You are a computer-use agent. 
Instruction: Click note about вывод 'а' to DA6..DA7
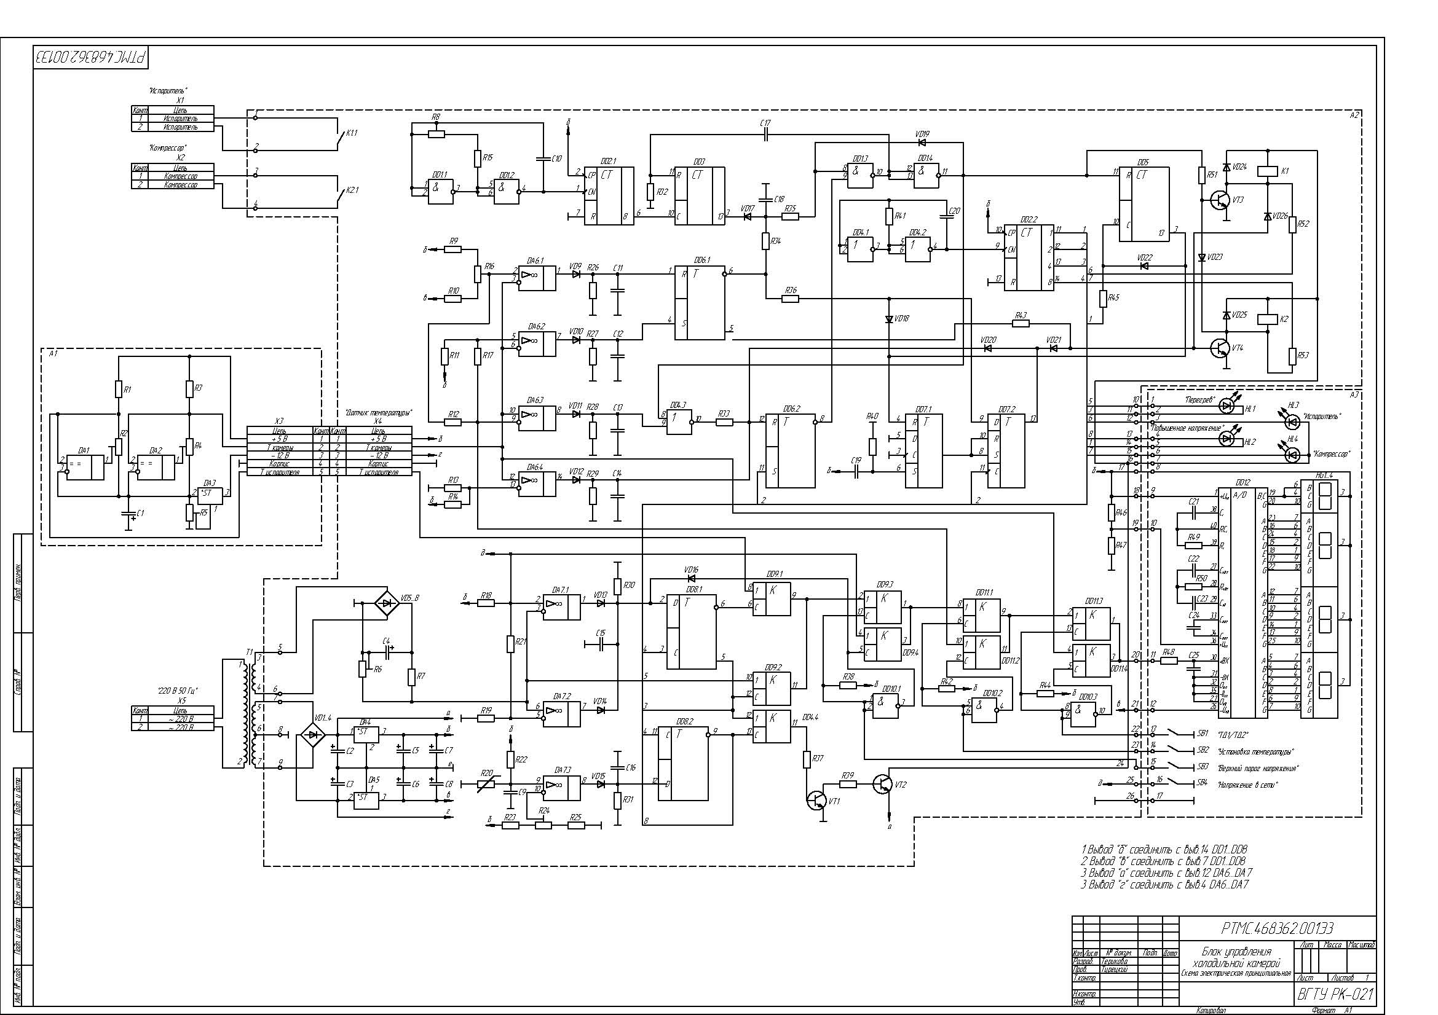click(x=1166, y=873)
